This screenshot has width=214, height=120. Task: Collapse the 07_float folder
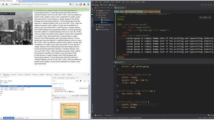(x=97, y=15)
